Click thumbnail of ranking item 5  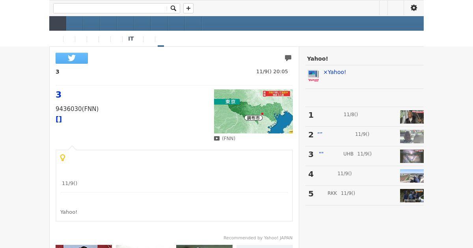412,196
